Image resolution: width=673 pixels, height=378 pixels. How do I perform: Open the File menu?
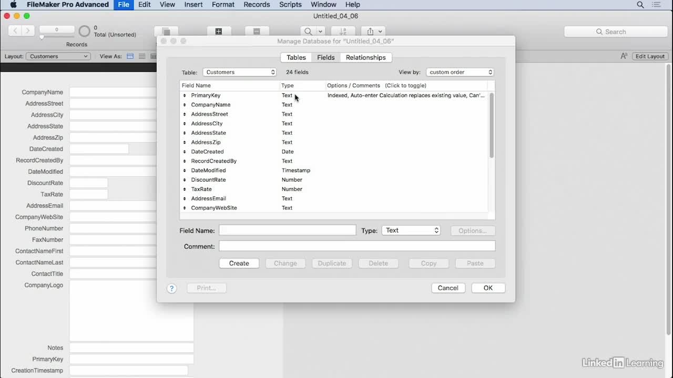click(x=124, y=5)
